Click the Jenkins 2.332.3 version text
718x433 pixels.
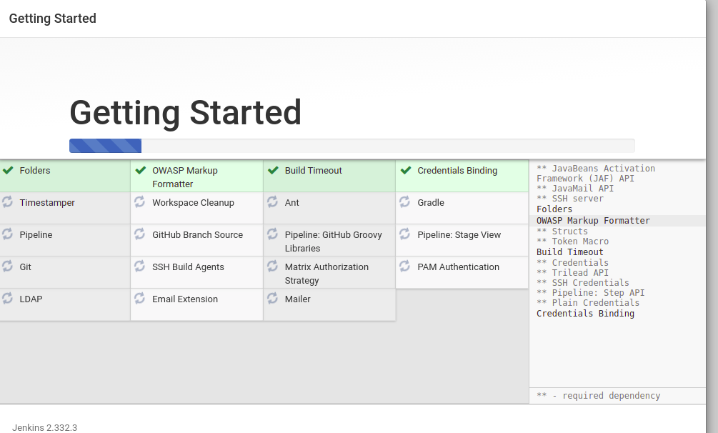(44, 427)
